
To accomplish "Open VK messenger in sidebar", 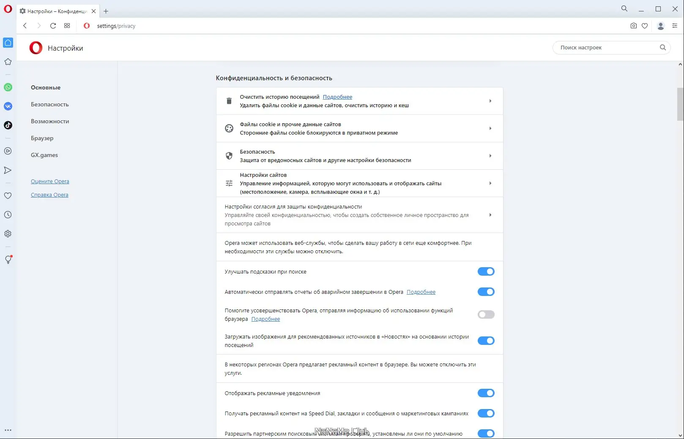I will pyautogui.click(x=8, y=106).
